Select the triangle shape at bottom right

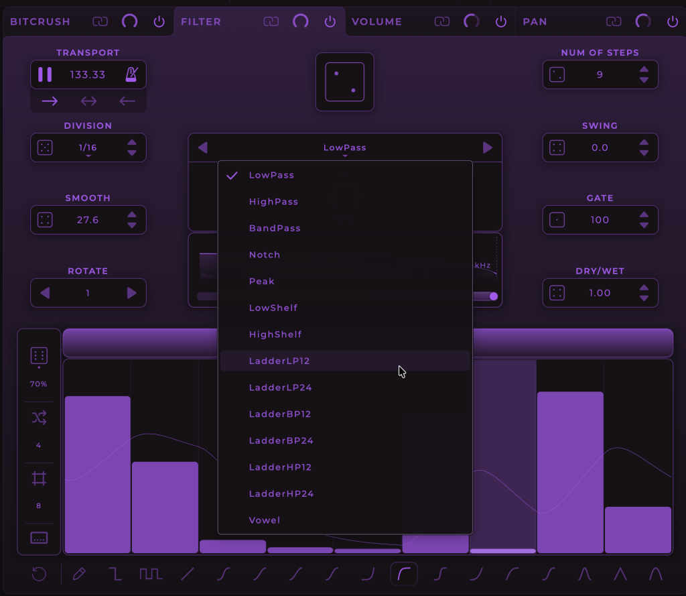tap(620, 574)
